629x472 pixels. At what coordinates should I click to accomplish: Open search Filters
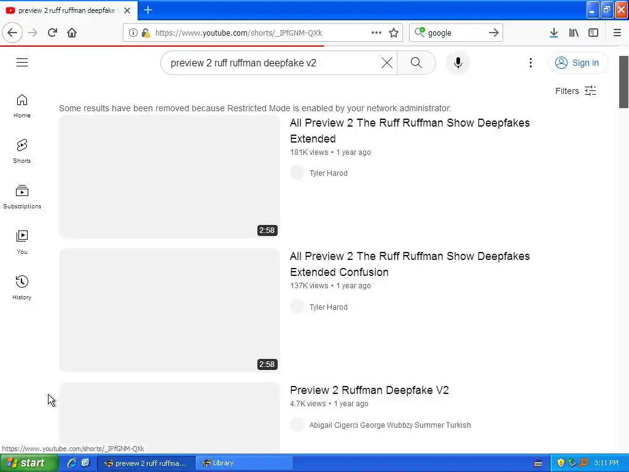point(576,91)
